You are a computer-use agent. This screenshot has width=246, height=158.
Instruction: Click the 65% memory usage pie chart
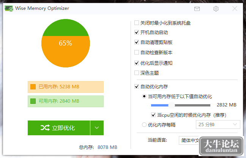coord(66,43)
